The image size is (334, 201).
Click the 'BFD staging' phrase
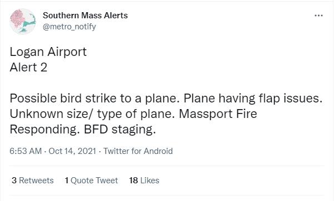pyautogui.click(x=120, y=130)
